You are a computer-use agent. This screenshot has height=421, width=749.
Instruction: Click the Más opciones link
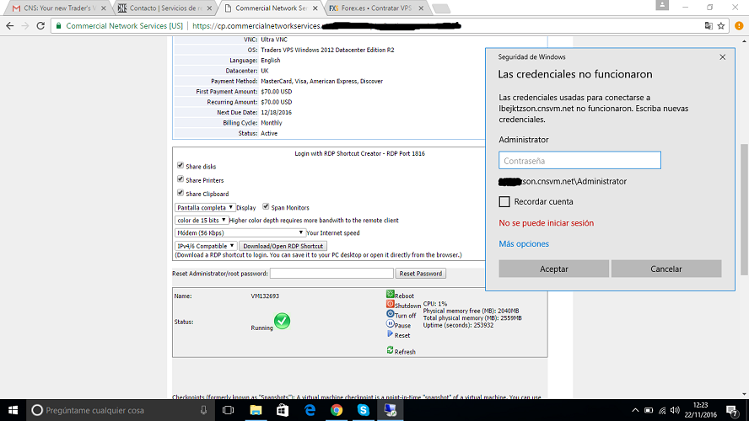pyautogui.click(x=524, y=244)
